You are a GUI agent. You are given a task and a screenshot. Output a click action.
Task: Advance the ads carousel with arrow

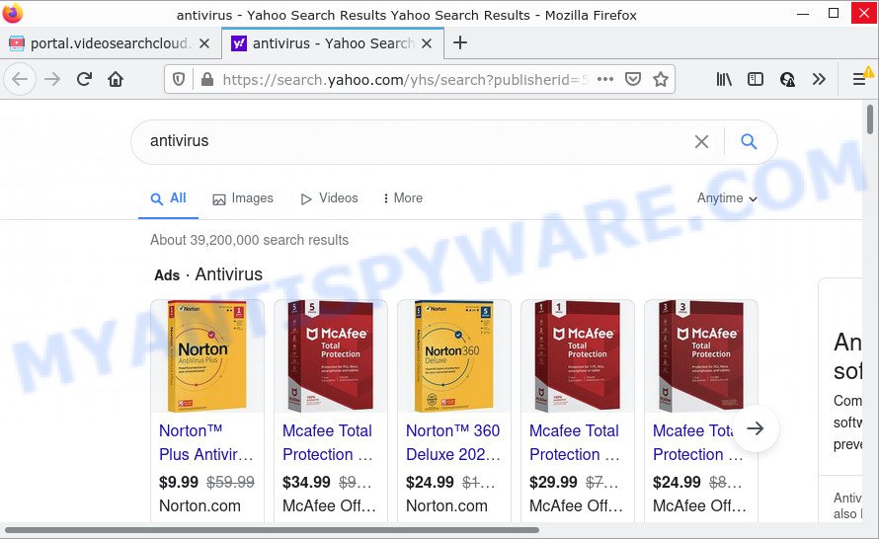(x=756, y=428)
